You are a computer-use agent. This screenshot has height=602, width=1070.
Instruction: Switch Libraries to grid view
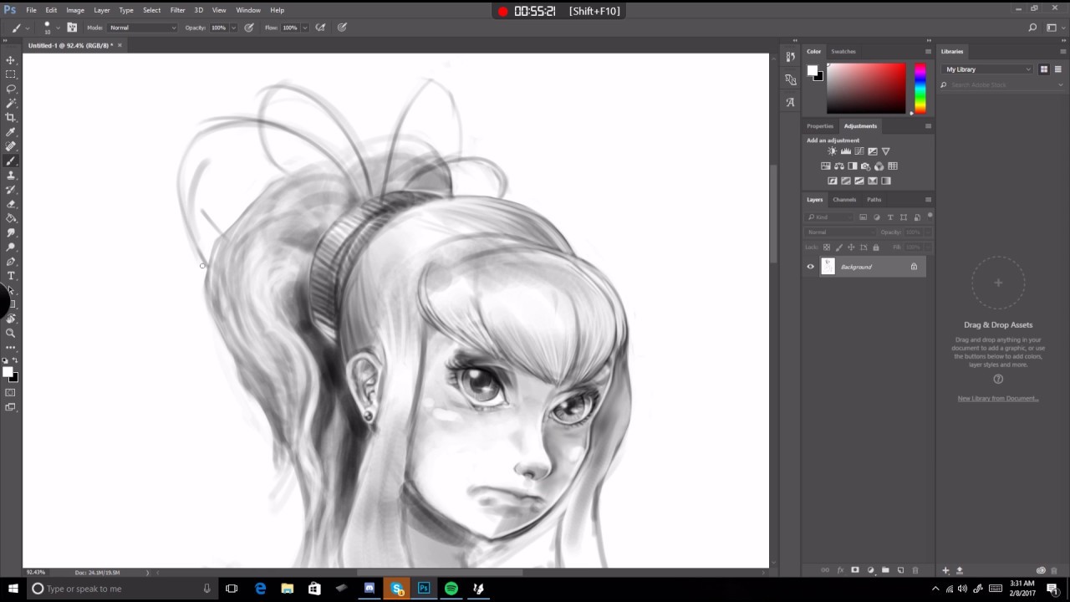click(1044, 69)
